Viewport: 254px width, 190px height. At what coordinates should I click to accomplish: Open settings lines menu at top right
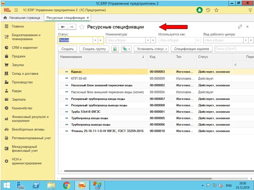(x=250, y=10)
